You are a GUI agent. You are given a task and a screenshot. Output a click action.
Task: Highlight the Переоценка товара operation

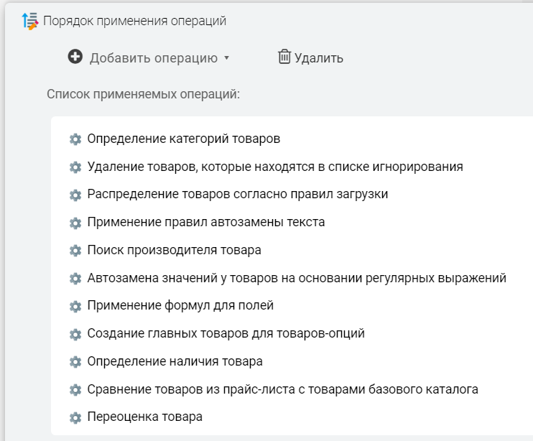pos(144,417)
